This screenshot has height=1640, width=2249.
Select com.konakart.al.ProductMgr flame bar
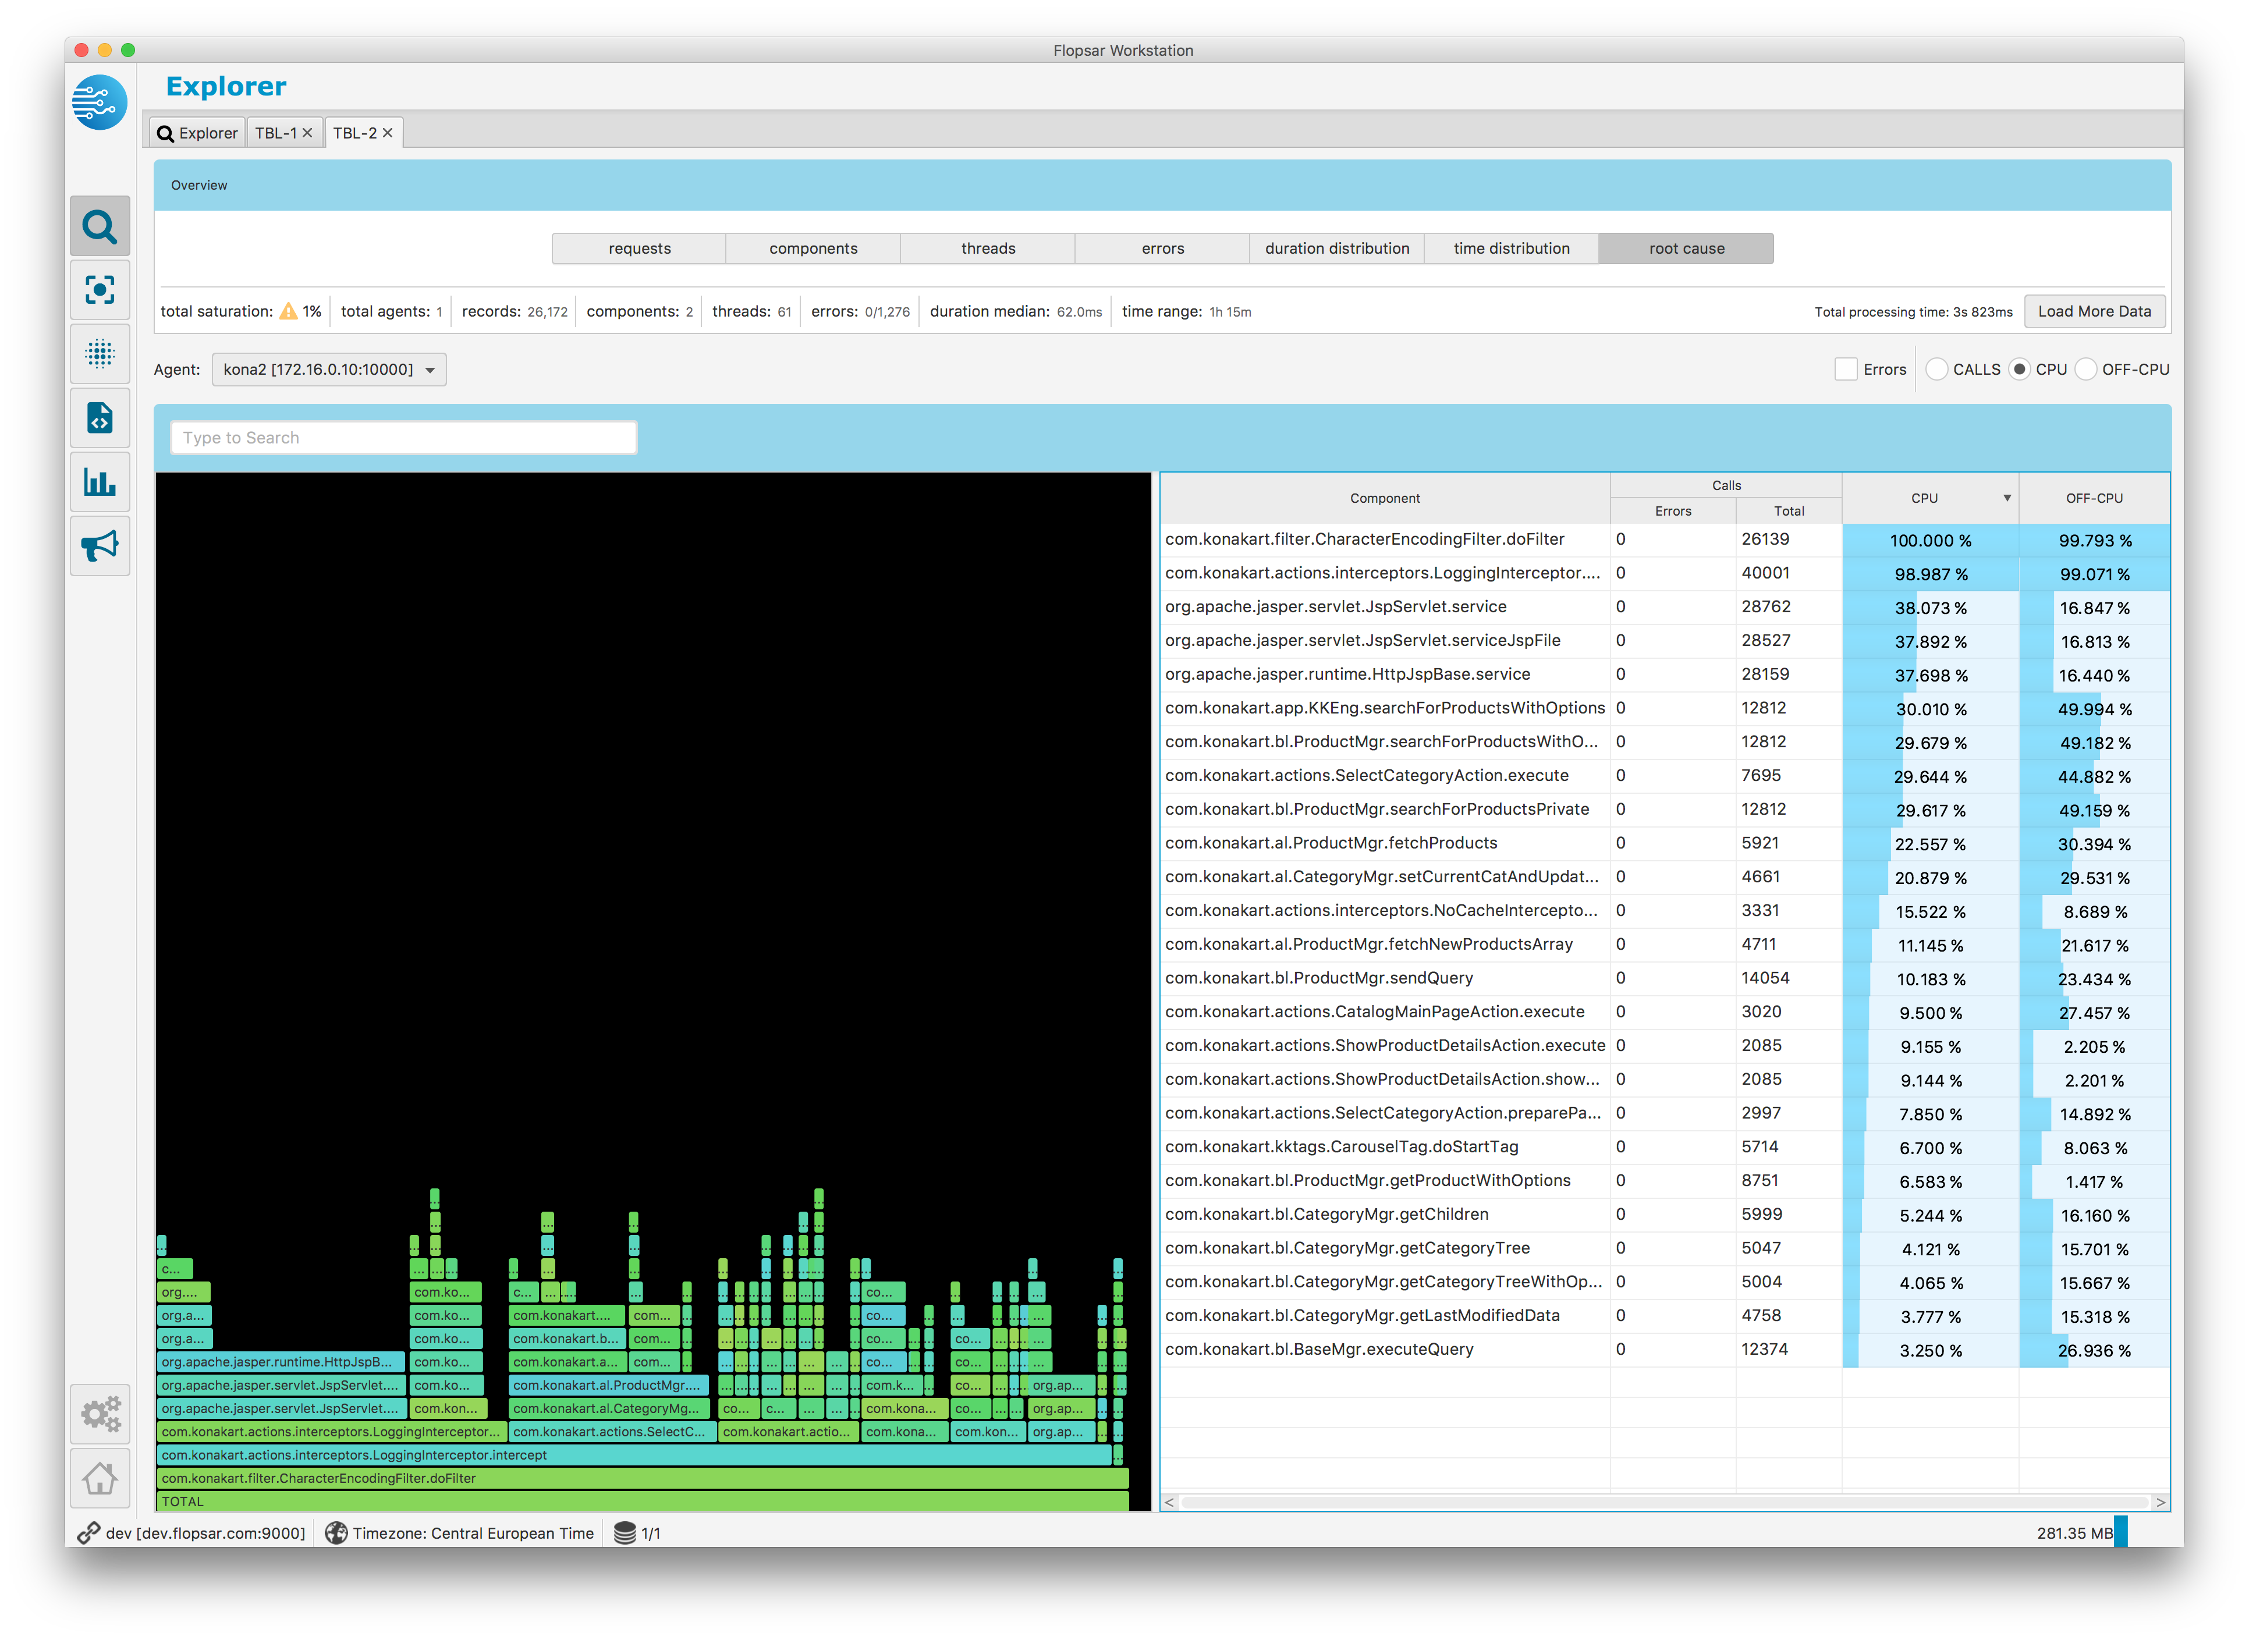click(609, 1385)
